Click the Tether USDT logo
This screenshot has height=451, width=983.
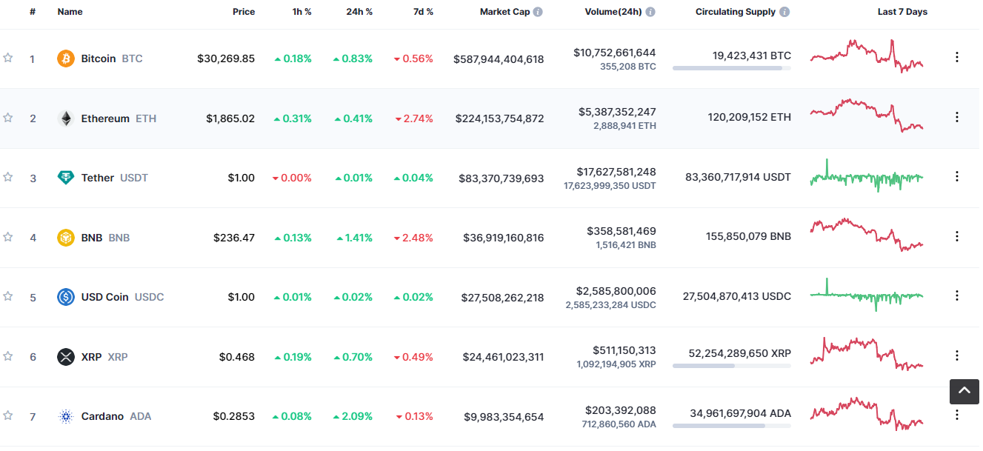tap(67, 178)
